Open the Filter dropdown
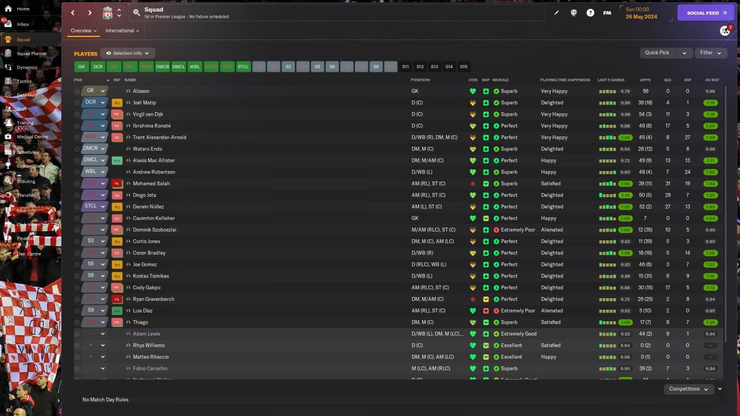The width and height of the screenshot is (740, 416). pyautogui.click(x=711, y=53)
